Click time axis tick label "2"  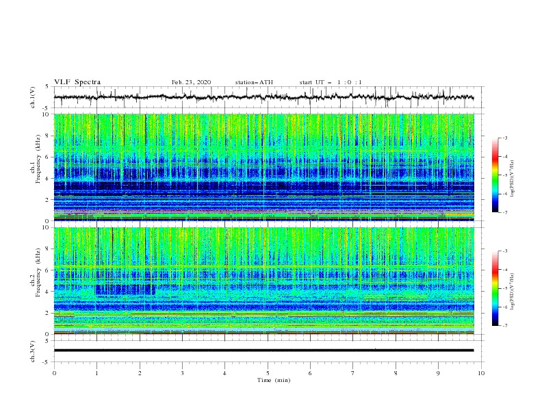[140, 373]
